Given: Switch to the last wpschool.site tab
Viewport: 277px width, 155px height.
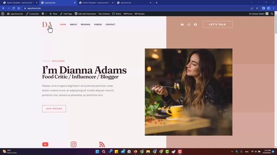Looking at the screenshot, I should pos(134,3).
